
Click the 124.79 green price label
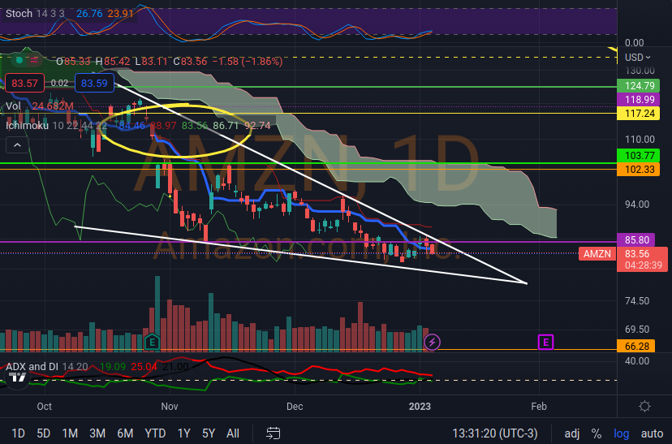[x=638, y=86]
